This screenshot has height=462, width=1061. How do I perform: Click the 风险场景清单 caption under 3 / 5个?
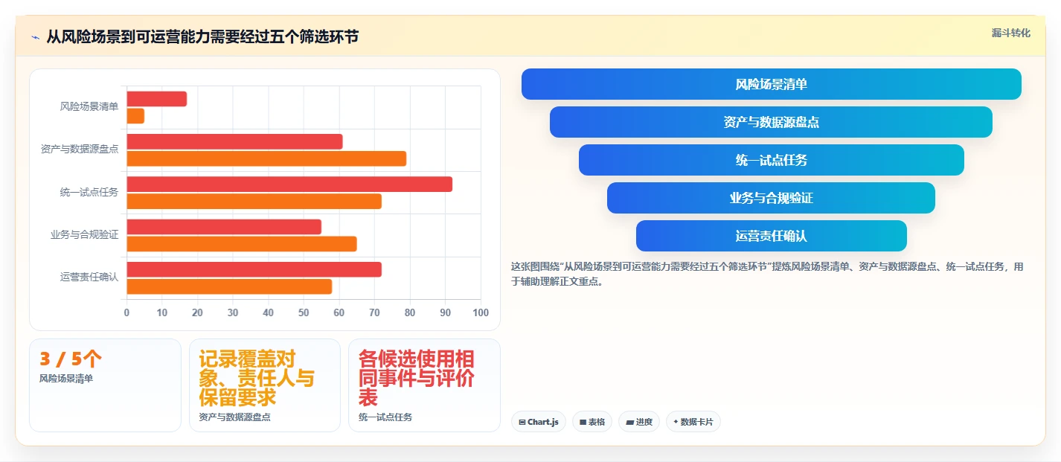tap(66, 379)
